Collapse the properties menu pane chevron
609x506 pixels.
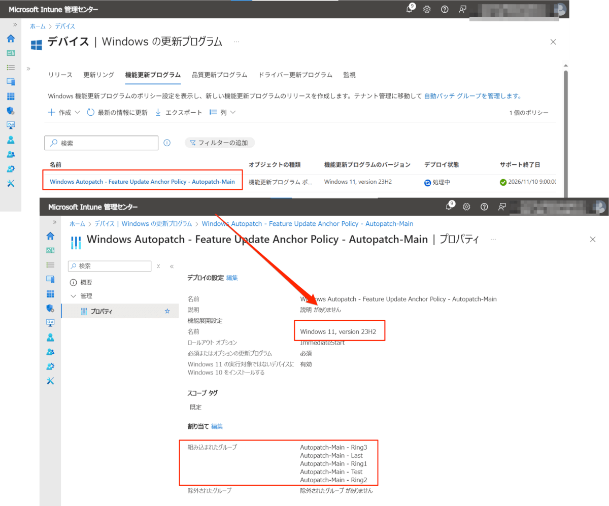point(172,266)
